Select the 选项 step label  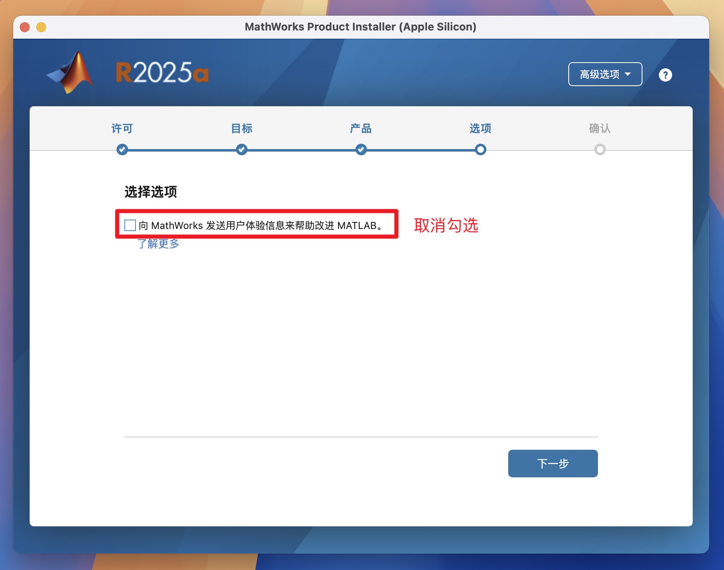pyautogui.click(x=480, y=128)
